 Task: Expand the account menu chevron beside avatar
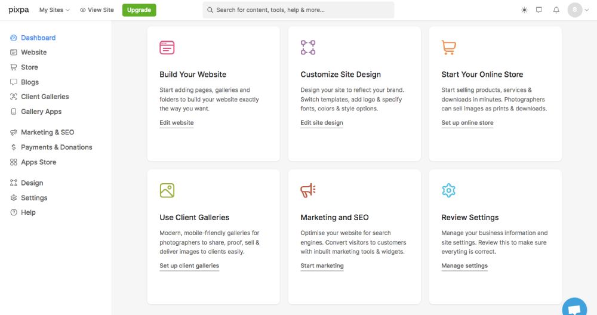tap(587, 10)
